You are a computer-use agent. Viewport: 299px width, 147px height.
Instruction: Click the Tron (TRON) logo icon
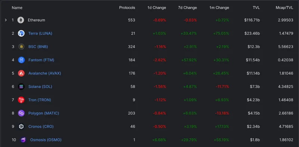[21, 100]
